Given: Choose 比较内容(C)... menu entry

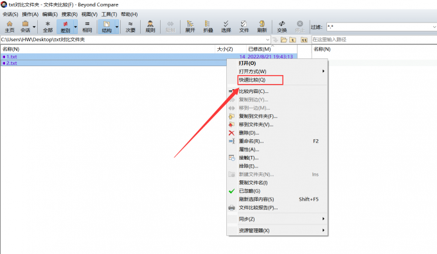Looking at the screenshot, I should coord(277,91).
